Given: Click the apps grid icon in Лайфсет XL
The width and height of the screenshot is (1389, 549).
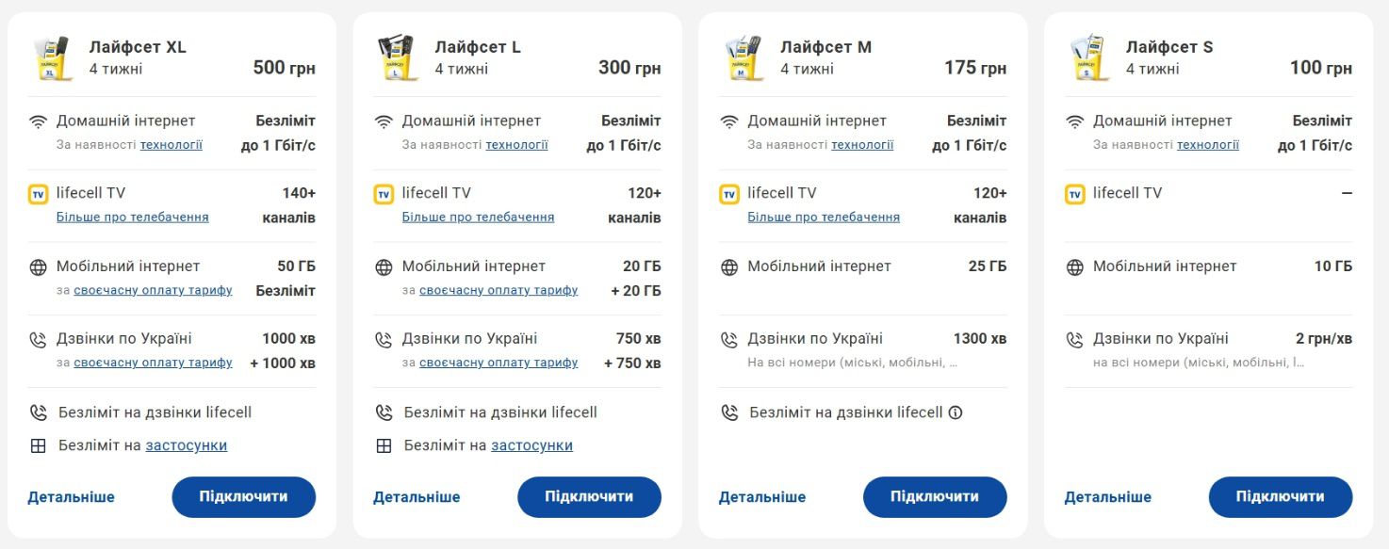Looking at the screenshot, I should pyautogui.click(x=39, y=446).
